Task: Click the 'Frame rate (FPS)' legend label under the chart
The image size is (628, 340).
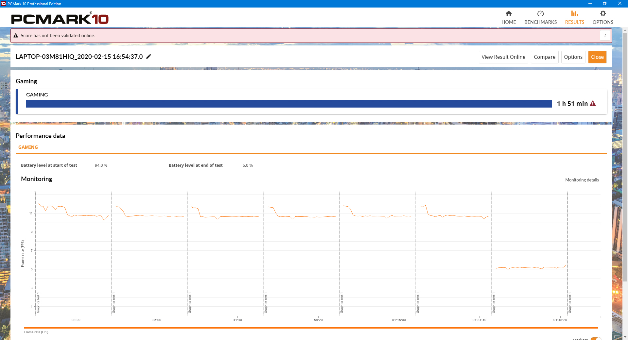Action: (x=36, y=332)
